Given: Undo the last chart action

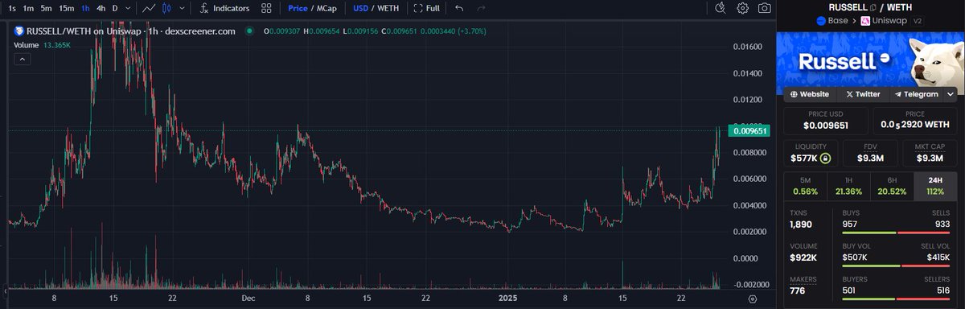Looking at the screenshot, I should point(459,8).
